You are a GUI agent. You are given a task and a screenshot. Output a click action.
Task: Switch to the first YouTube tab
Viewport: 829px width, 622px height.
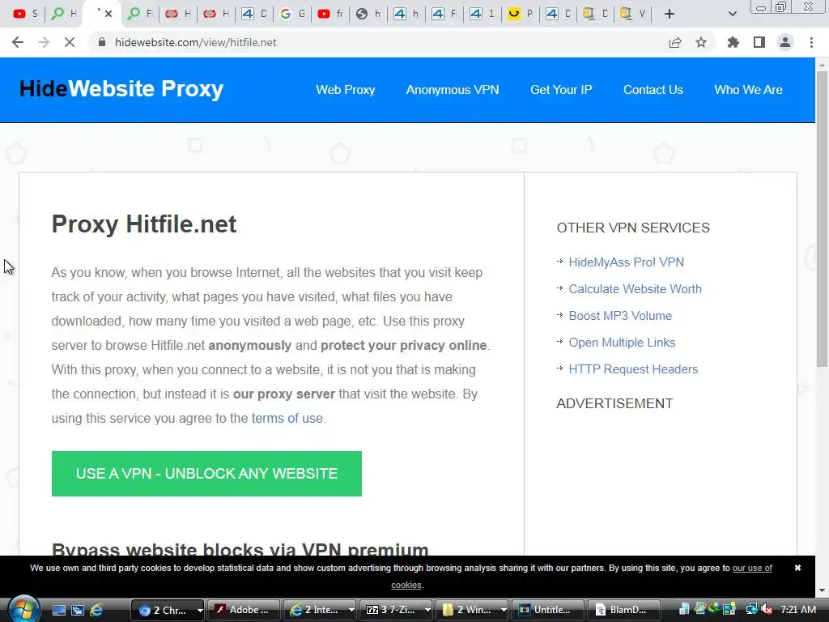pyautogui.click(x=25, y=14)
